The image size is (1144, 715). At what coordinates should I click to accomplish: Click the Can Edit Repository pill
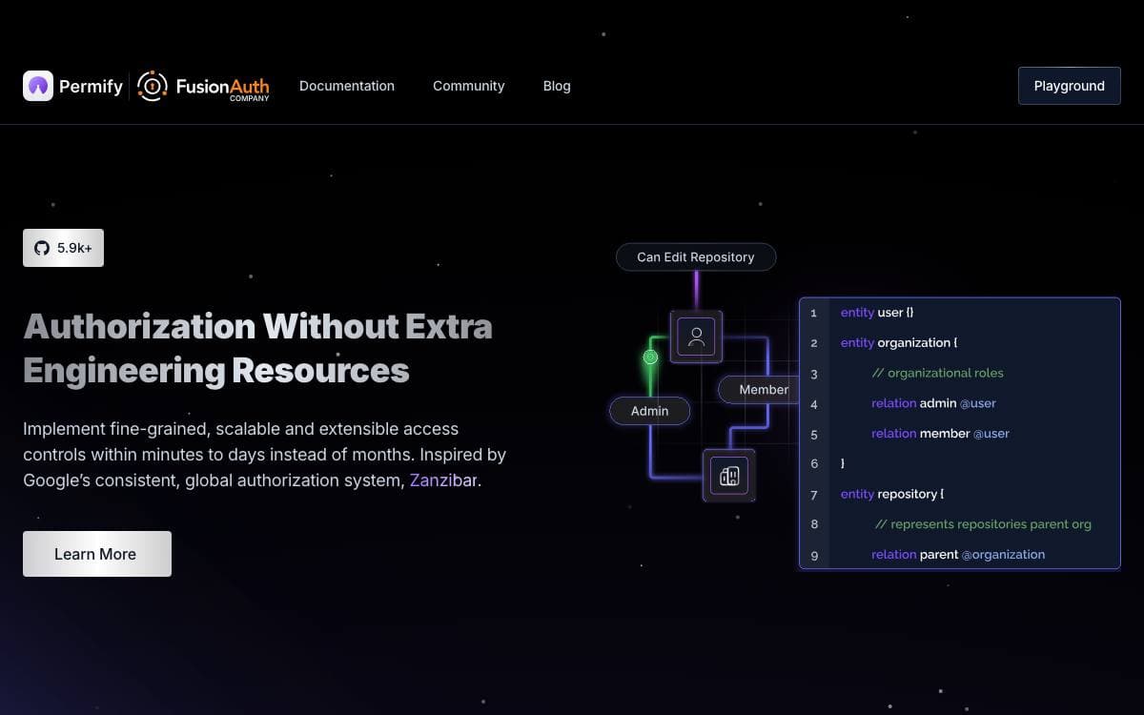(x=696, y=257)
